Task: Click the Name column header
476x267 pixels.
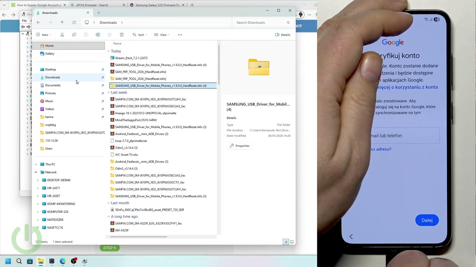Action: point(117,43)
